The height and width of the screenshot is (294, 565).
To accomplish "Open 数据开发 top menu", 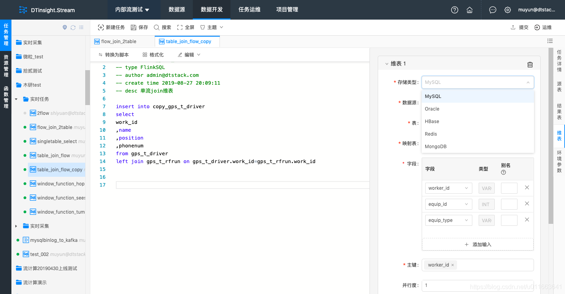I will (212, 10).
